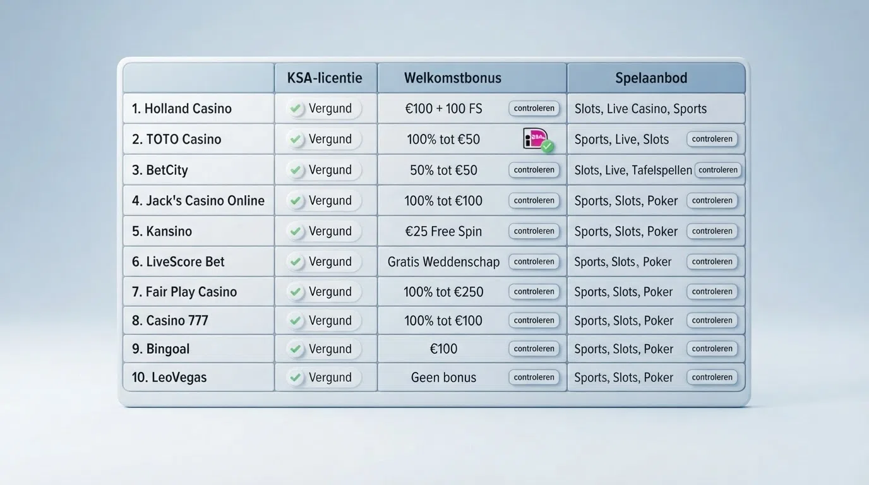Select the '1. Holland Casino' name cell
This screenshot has width=869, height=485.
(198, 109)
